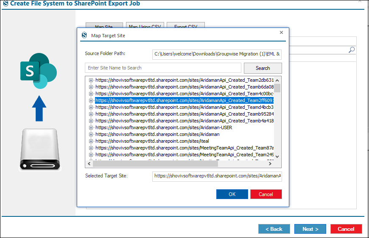Select the AridamanApi_Created_Team2db631 site URL
The image size is (369, 238).
click(x=184, y=80)
